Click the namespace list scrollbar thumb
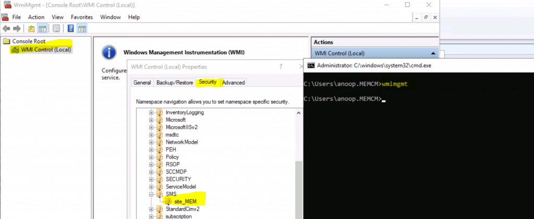The height and width of the screenshot is (219, 534). tap(299, 190)
